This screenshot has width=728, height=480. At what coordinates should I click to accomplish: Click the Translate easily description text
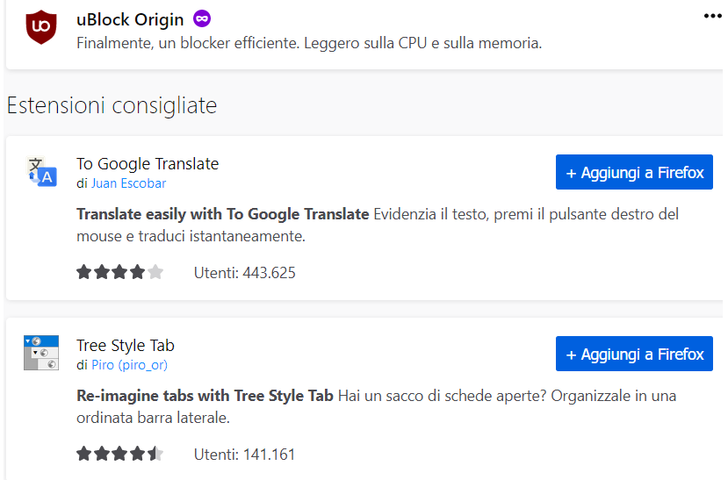pos(378,225)
